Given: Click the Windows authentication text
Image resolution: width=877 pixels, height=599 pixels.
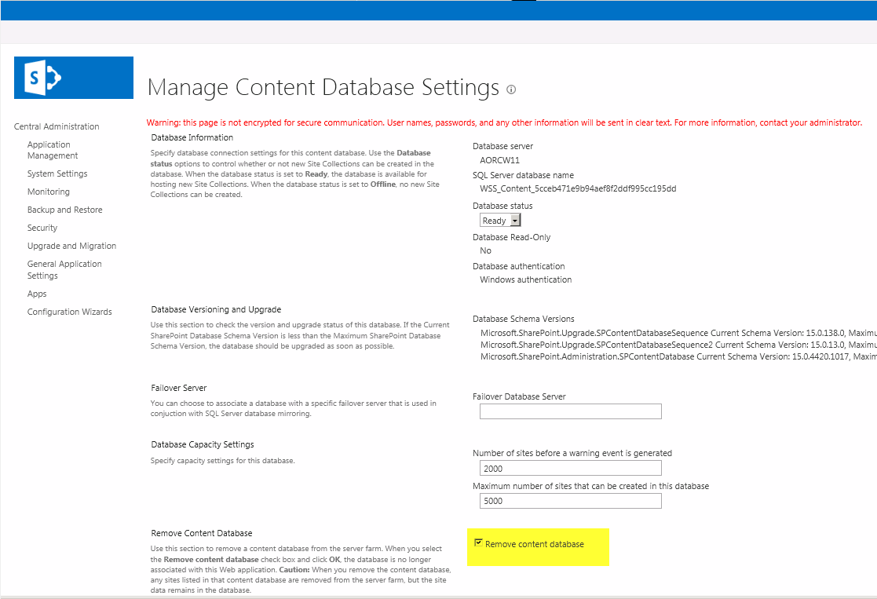Looking at the screenshot, I should pos(526,279).
